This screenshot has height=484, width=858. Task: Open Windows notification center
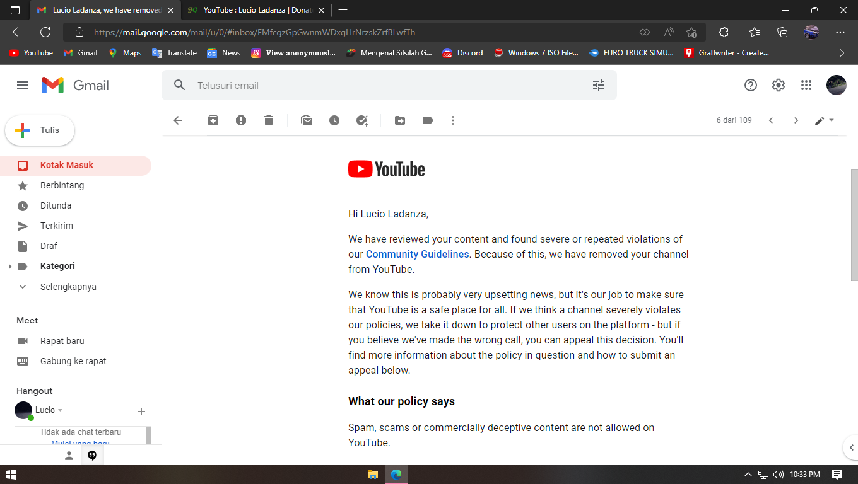pyautogui.click(x=837, y=475)
